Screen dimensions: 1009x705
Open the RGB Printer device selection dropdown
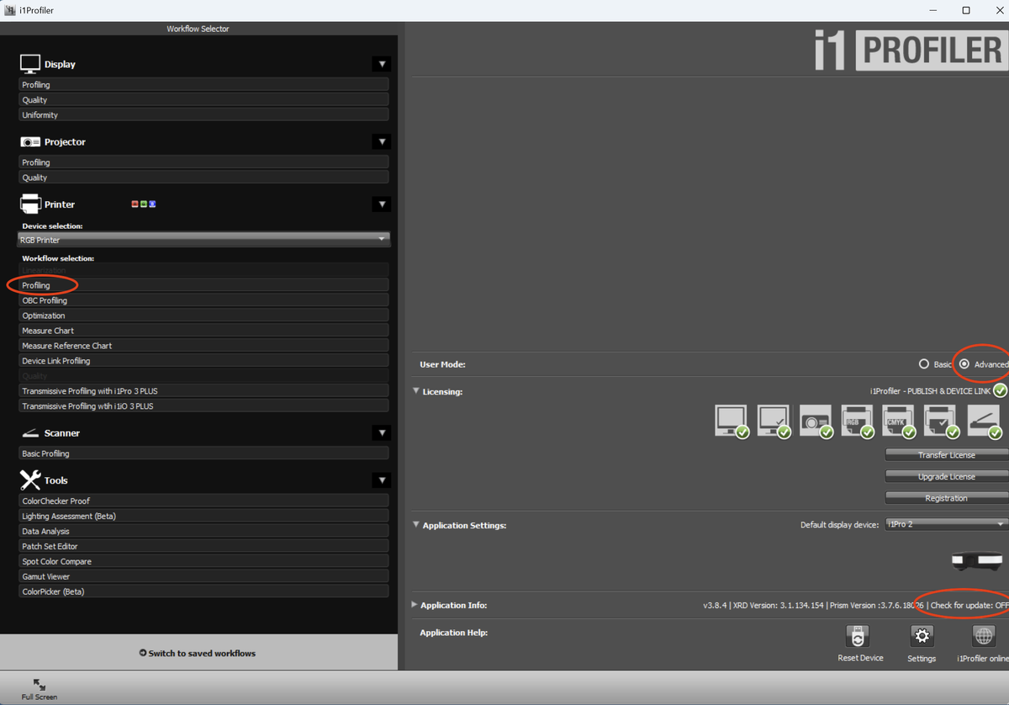[203, 240]
